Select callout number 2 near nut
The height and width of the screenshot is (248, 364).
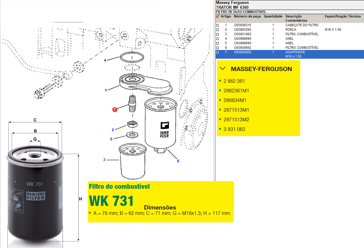click(113, 130)
